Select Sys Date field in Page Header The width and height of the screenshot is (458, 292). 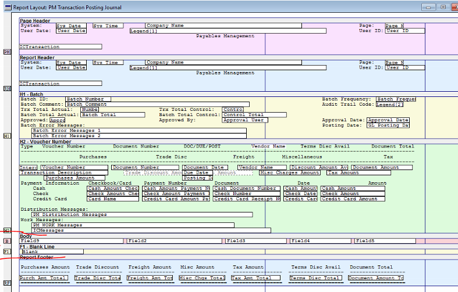(x=71, y=26)
